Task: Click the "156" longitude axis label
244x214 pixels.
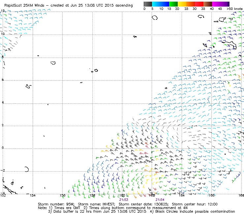Action: (x=63, y=196)
